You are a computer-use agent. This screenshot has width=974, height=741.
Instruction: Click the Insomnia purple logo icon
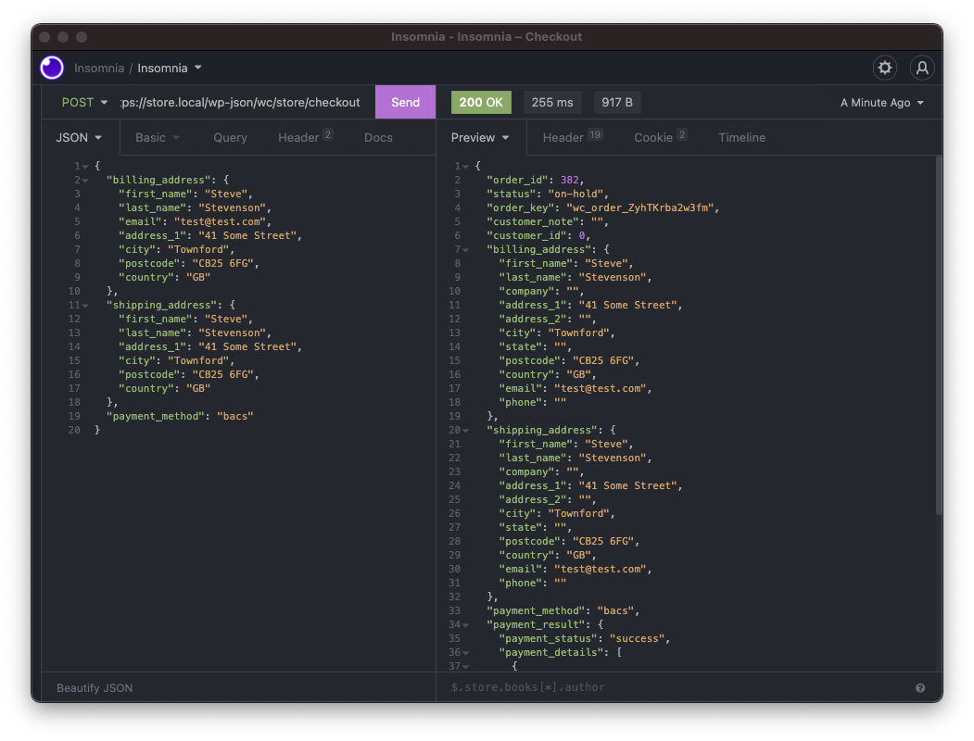point(52,68)
